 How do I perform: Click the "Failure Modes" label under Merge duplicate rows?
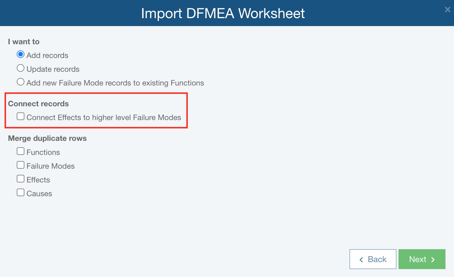tap(51, 166)
